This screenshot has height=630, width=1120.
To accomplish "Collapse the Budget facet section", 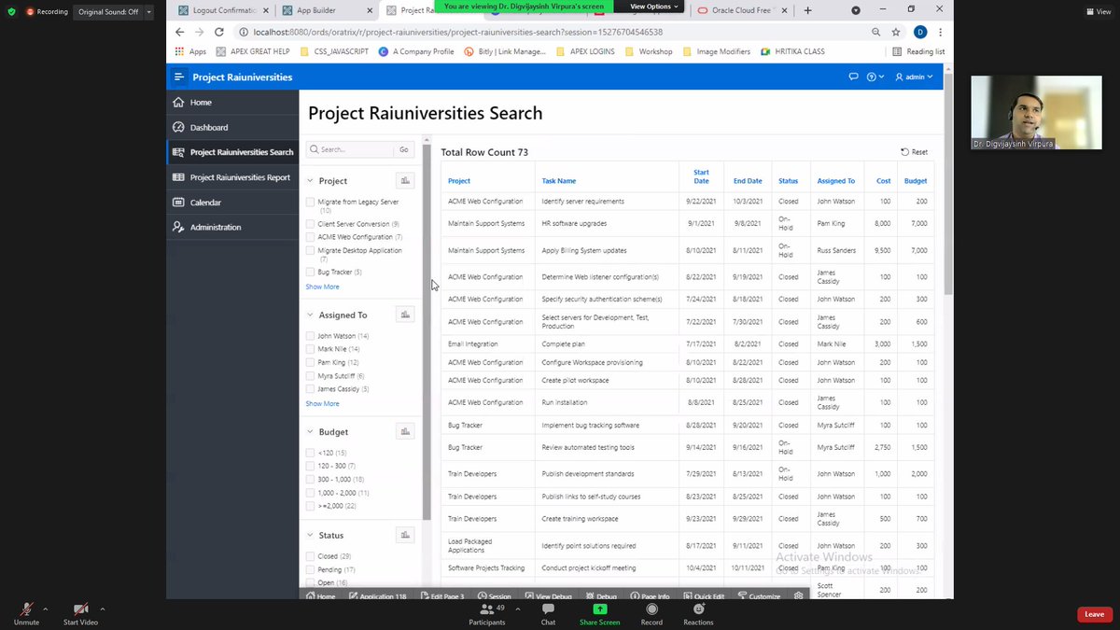I will (310, 432).
